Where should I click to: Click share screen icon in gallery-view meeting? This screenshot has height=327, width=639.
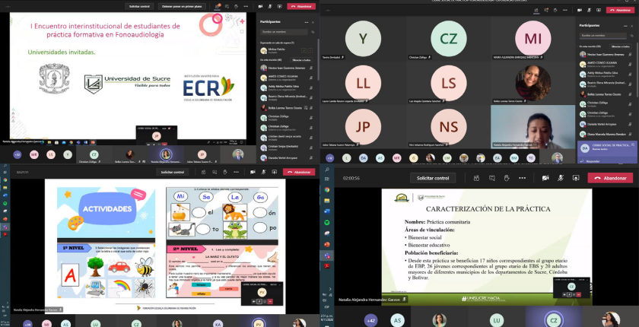click(x=598, y=8)
